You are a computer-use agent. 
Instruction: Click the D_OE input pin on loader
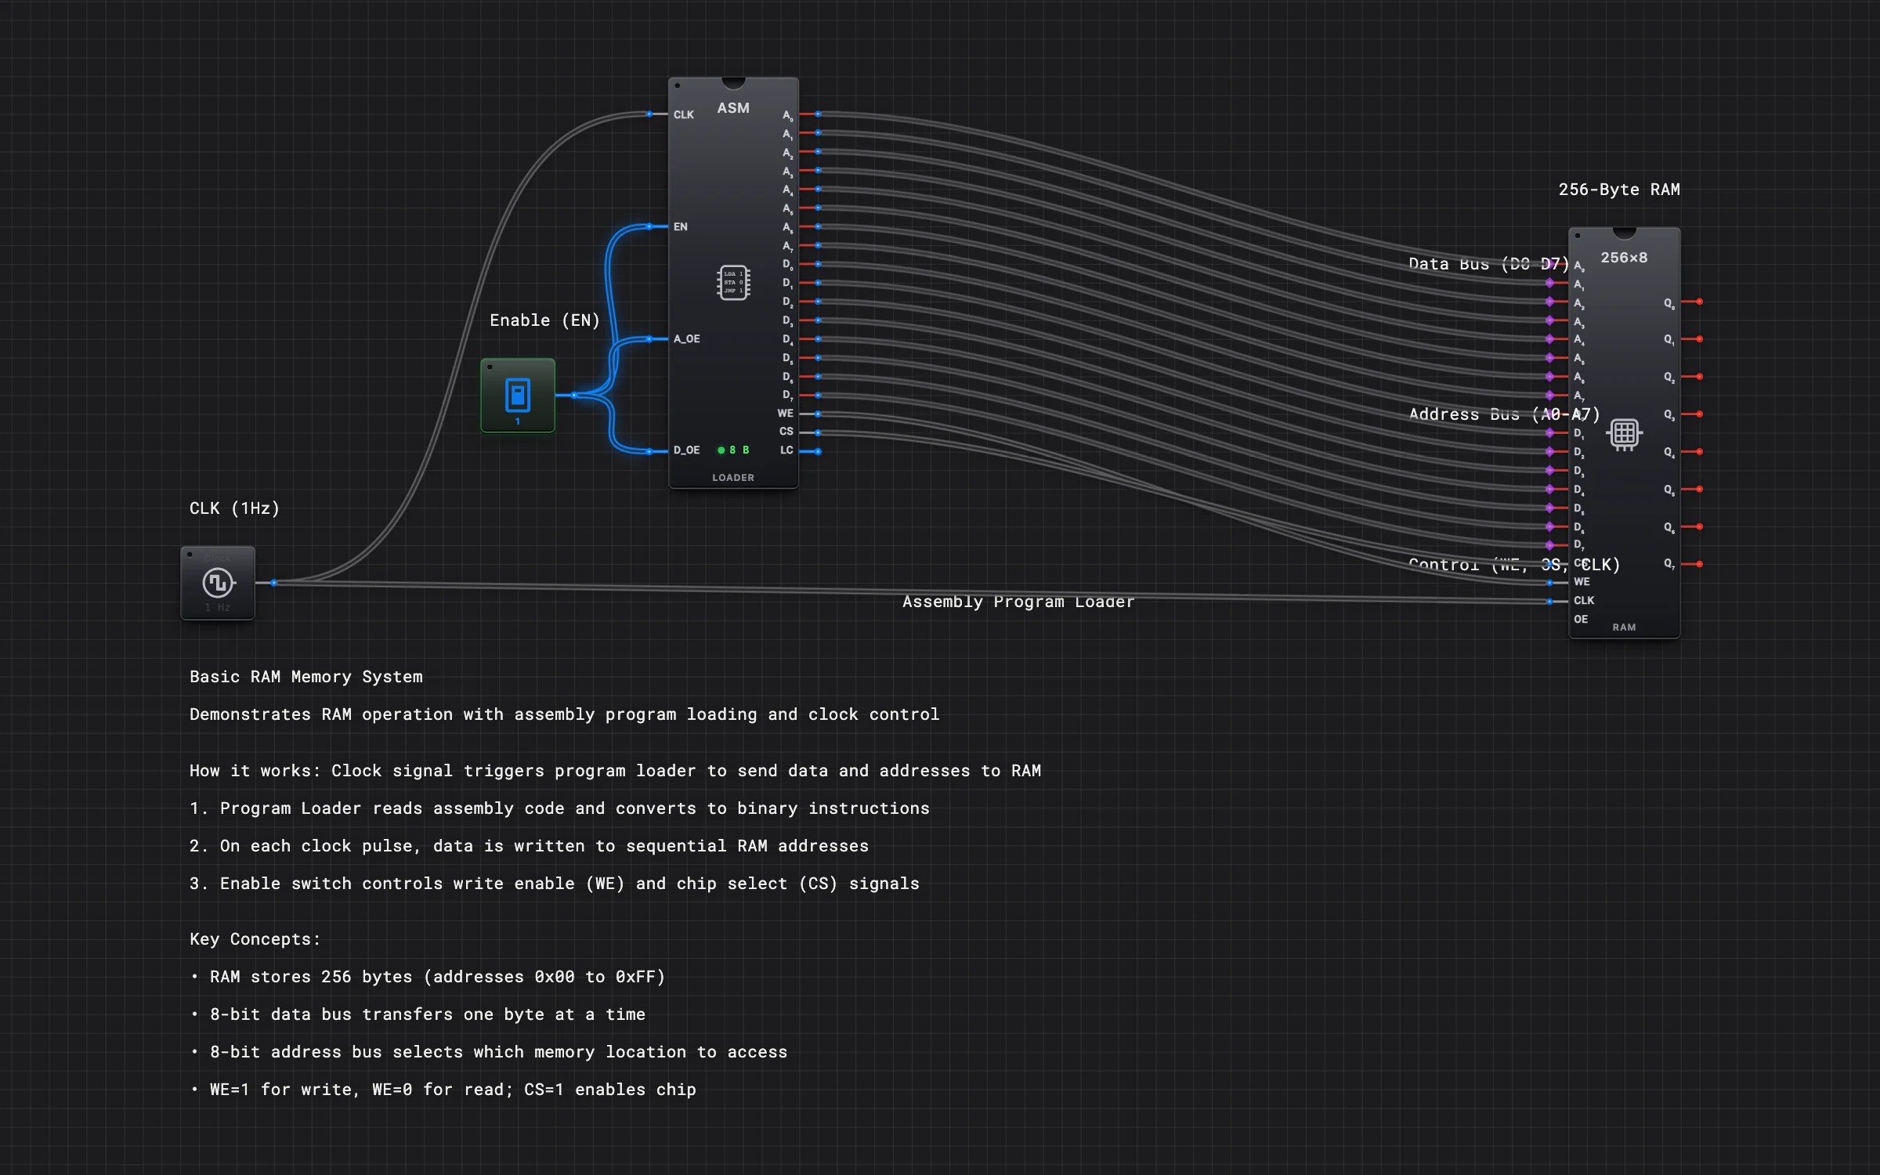(649, 451)
